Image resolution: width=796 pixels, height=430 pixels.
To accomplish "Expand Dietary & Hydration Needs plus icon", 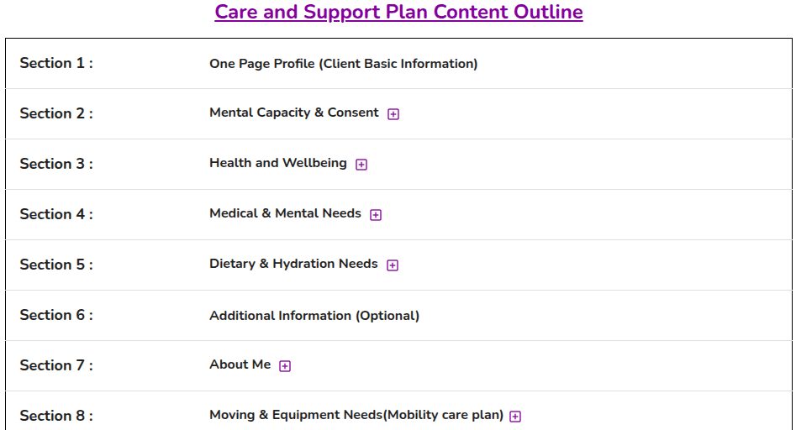I will click(393, 265).
